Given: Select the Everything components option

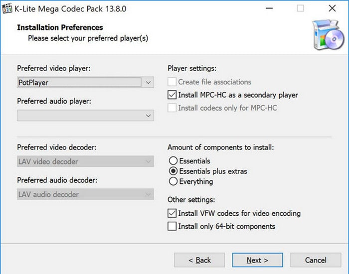Looking at the screenshot, I should [174, 182].
